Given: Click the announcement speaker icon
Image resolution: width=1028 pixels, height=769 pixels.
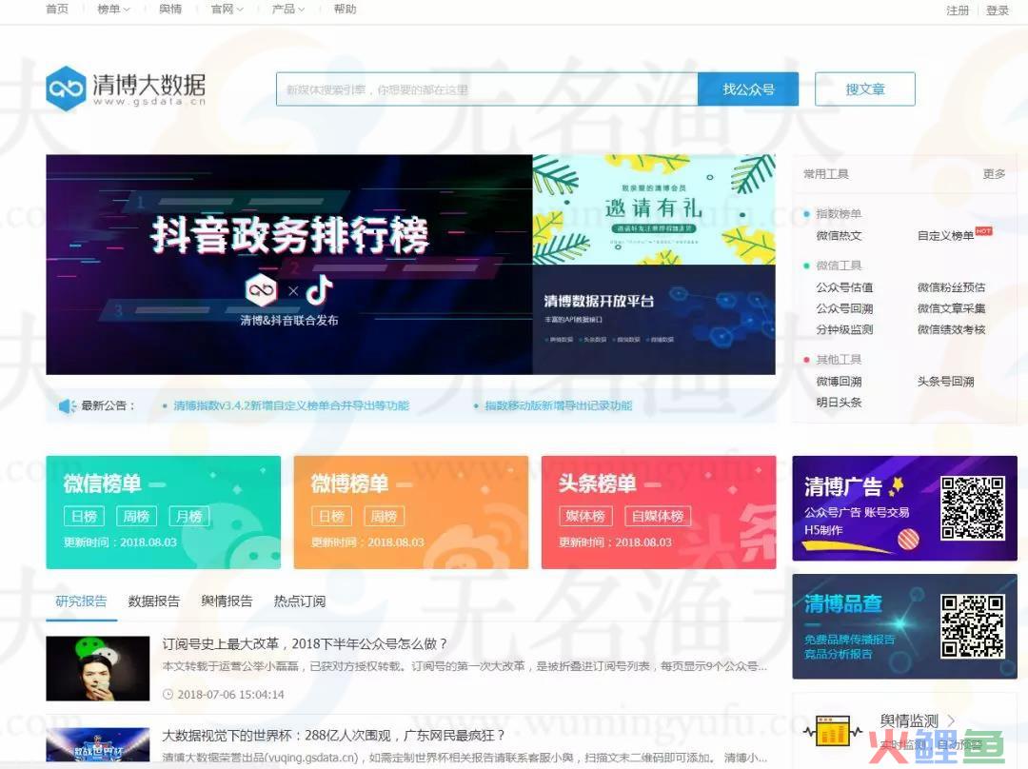Looking at the screenshot, I should tap(67, 405).
